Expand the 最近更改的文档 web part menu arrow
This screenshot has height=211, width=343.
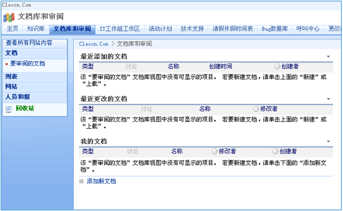328,99
